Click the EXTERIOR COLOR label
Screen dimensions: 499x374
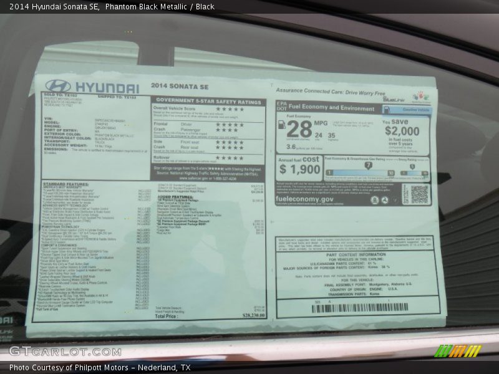coord(63,134)
